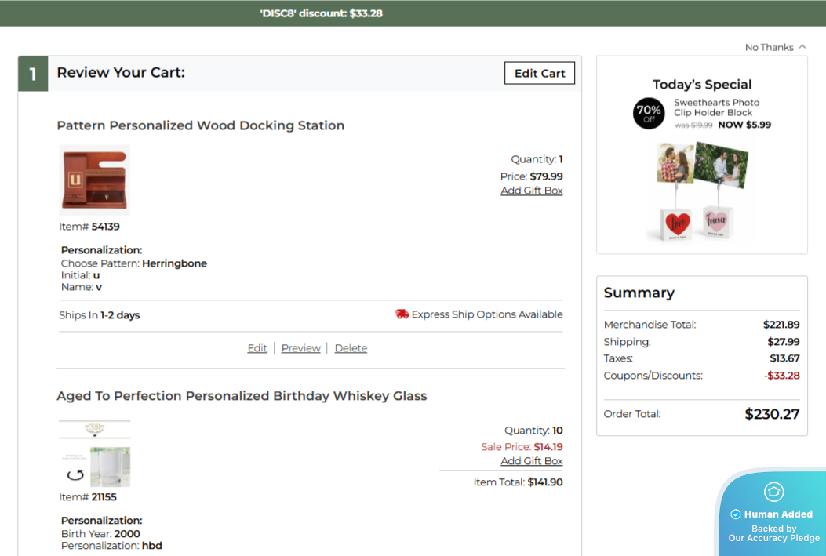
Task: Open the Pattern Personalized Wood Docking Station title
Action: [201, 125]
